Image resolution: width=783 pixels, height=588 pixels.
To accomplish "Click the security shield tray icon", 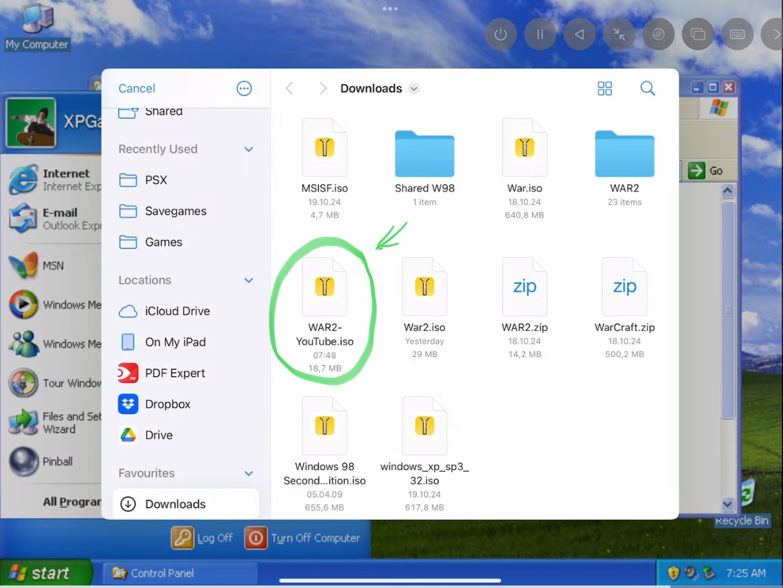I will point(674,573).
